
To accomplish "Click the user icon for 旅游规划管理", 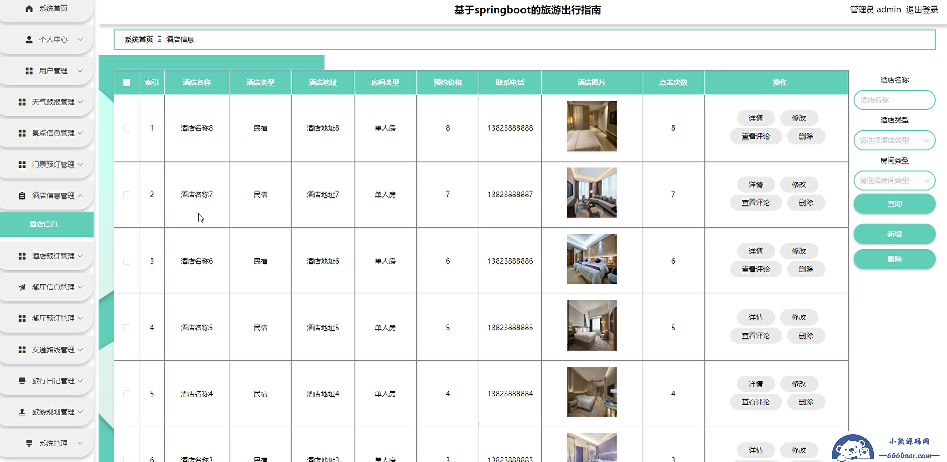I will click(22, 412).
